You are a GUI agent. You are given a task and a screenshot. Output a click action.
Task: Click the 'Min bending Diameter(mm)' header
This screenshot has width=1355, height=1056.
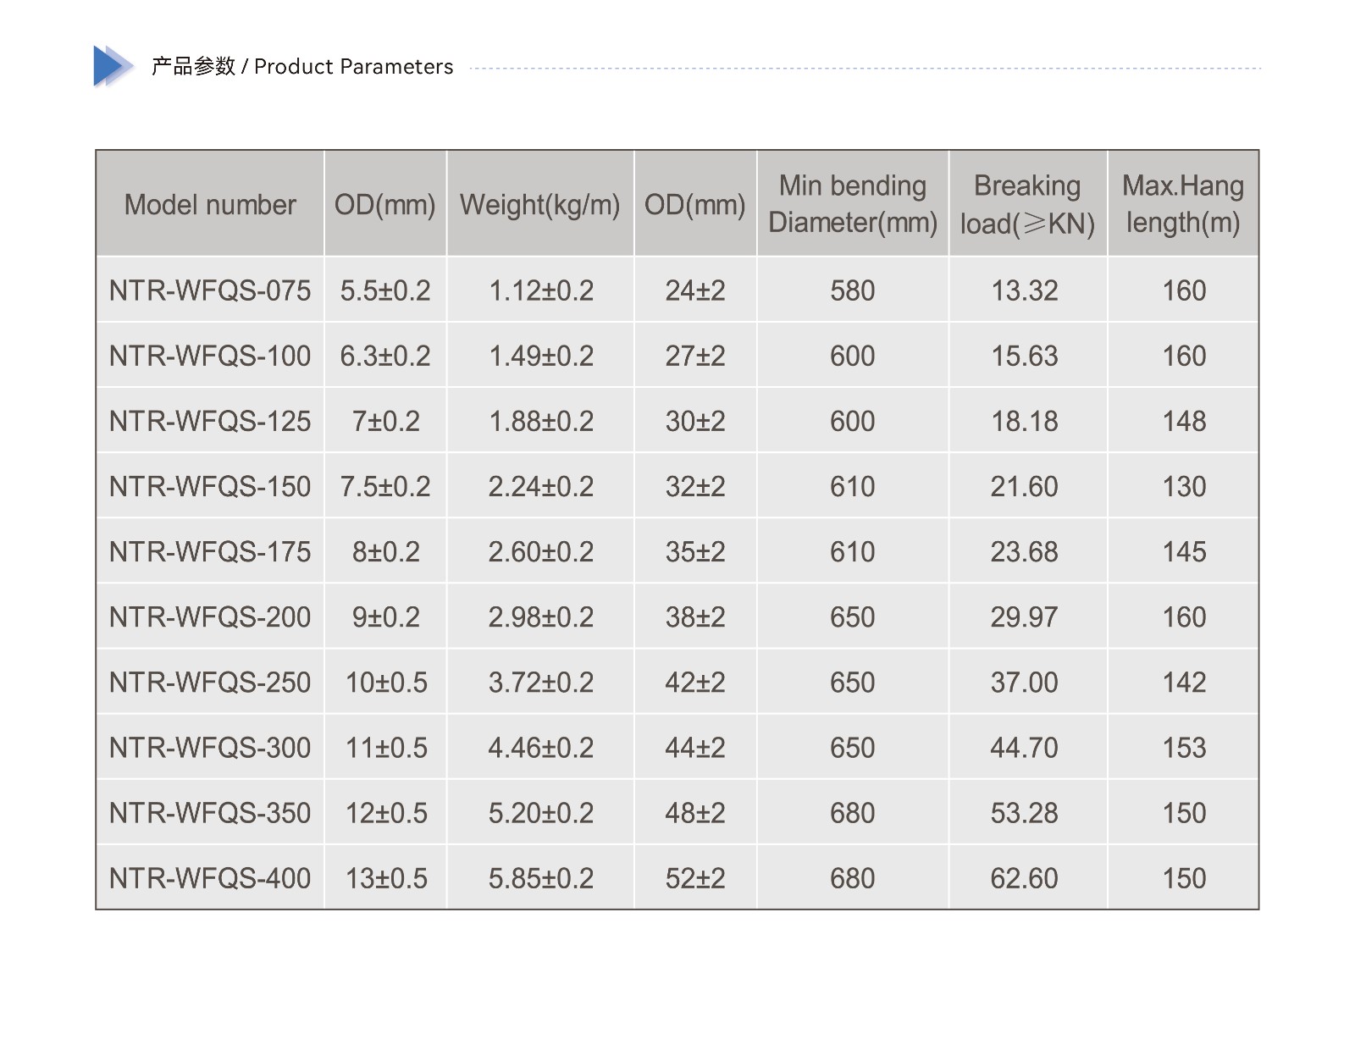point(853,204)
